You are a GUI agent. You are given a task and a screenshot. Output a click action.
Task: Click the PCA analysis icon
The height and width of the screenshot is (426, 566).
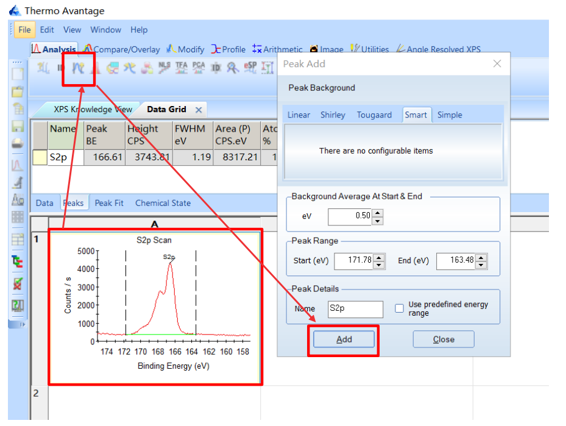(x=199, y=68)
